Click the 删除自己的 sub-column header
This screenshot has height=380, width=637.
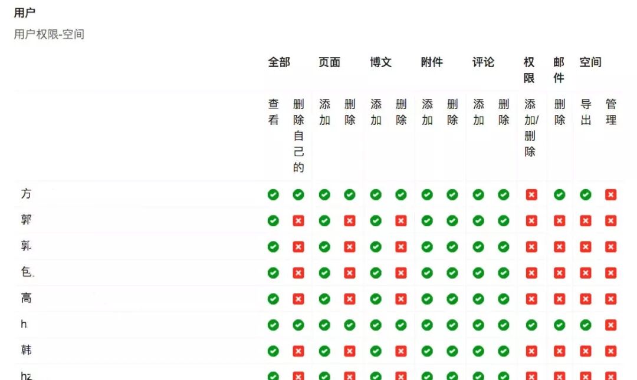click(298, 136)
